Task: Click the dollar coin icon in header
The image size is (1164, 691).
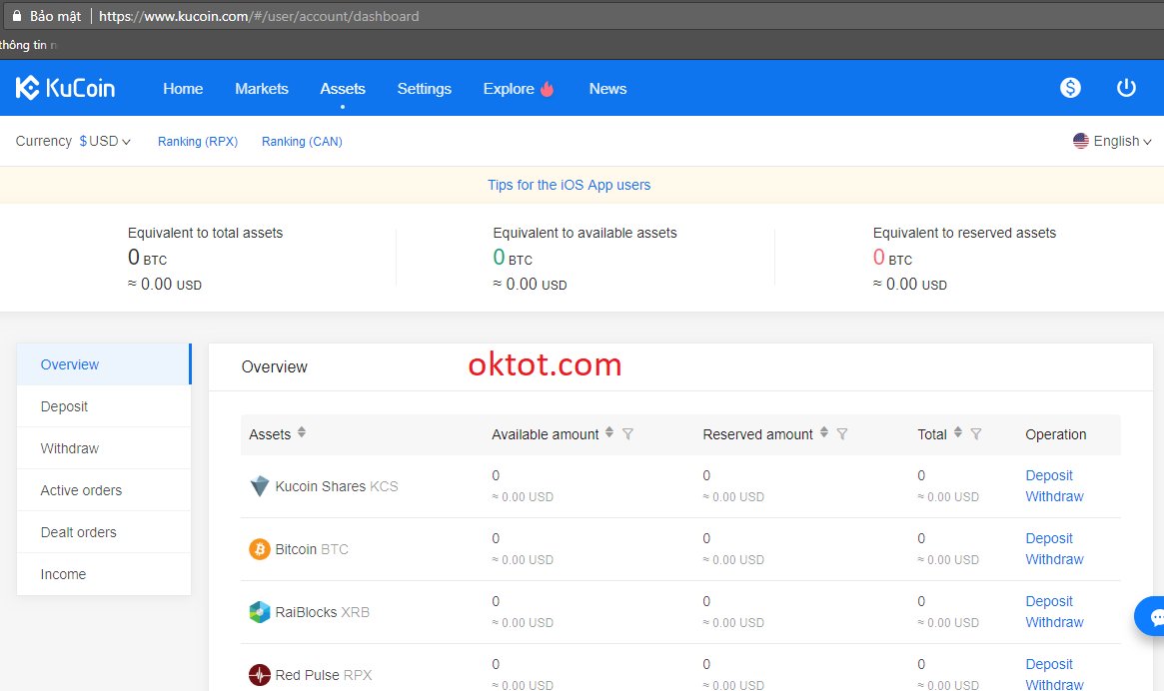Action: [x=1070, y=88]
